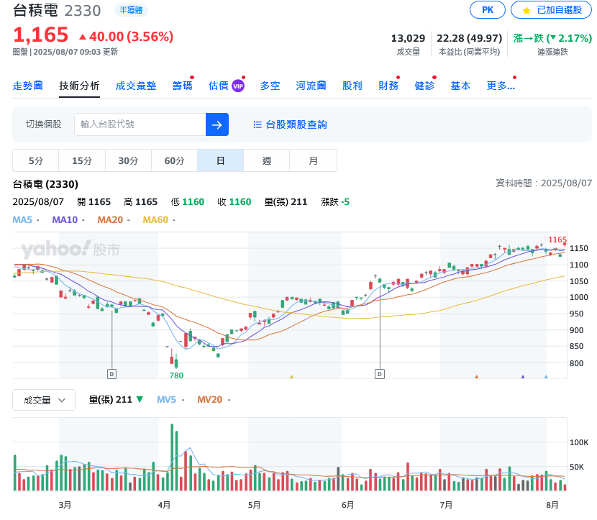This screenshot has height=520, width=597.
Task: Click the 22.28 (49.97) 本益比 value
Action: click(x=469, y=38)
